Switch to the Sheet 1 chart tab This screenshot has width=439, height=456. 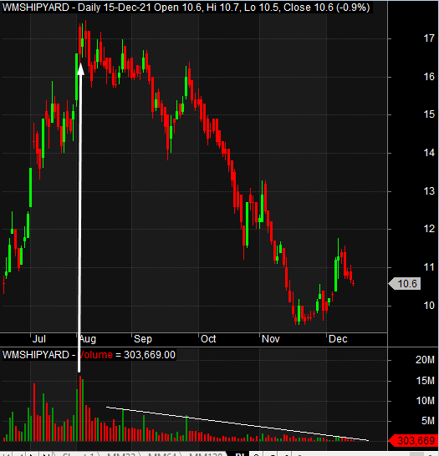(78, 454)
